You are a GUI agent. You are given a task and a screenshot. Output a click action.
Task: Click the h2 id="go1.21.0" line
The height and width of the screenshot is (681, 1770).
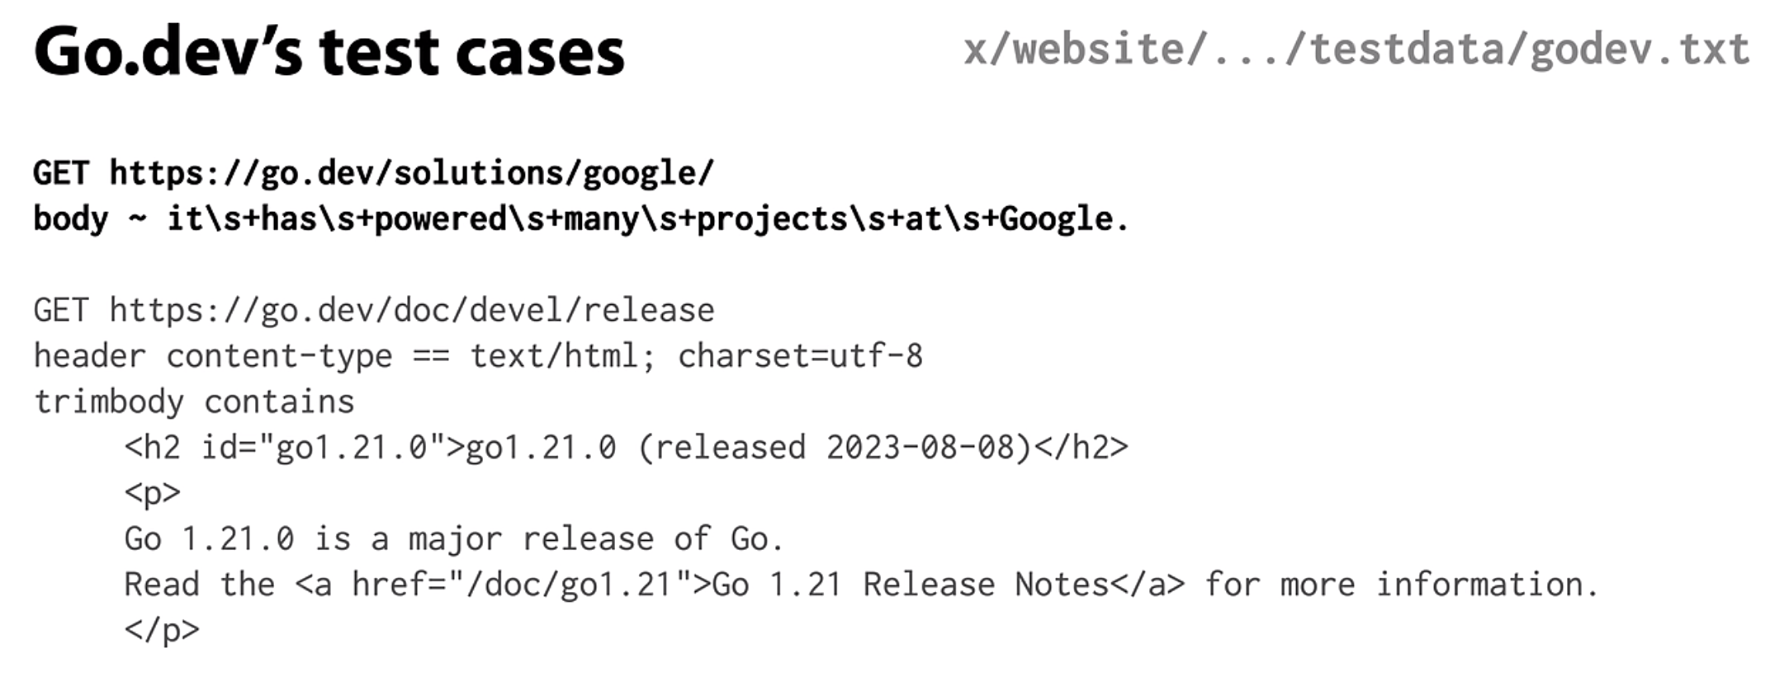click(626, 448)
